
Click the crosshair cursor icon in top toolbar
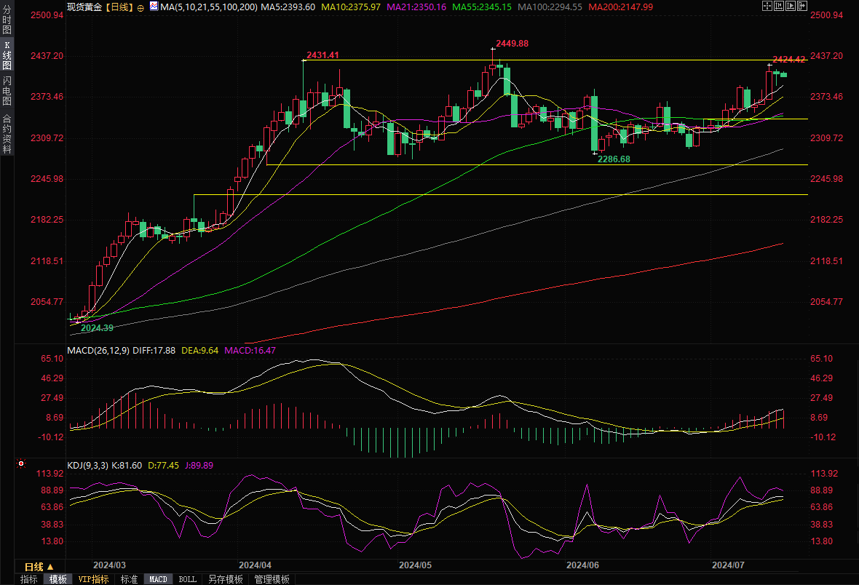click(767, 6)
